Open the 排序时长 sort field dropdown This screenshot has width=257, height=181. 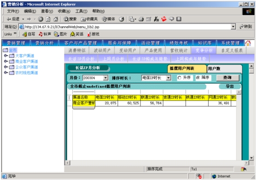coord(169,78)
